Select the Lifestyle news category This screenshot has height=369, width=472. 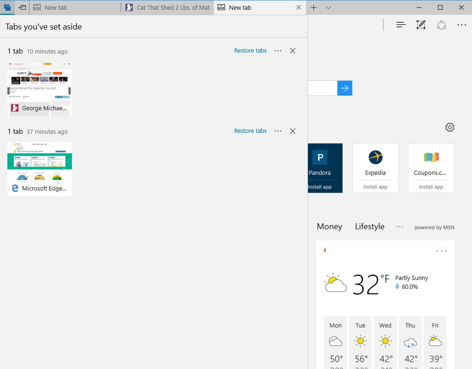coord(370,226)
